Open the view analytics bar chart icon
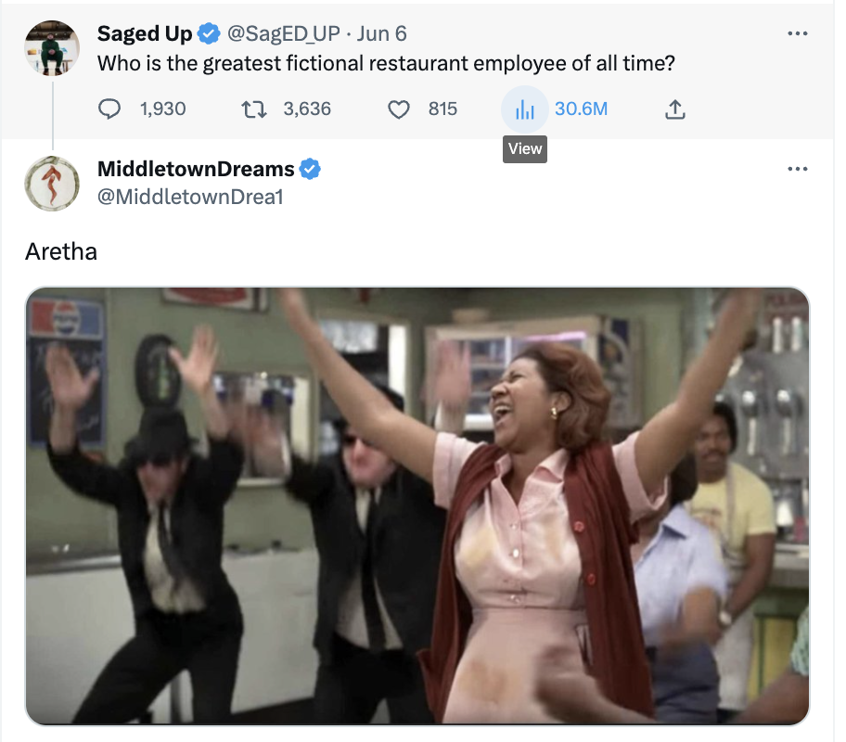Image resolution: width=846 pixels, height=742 pixels. [524, 110]
